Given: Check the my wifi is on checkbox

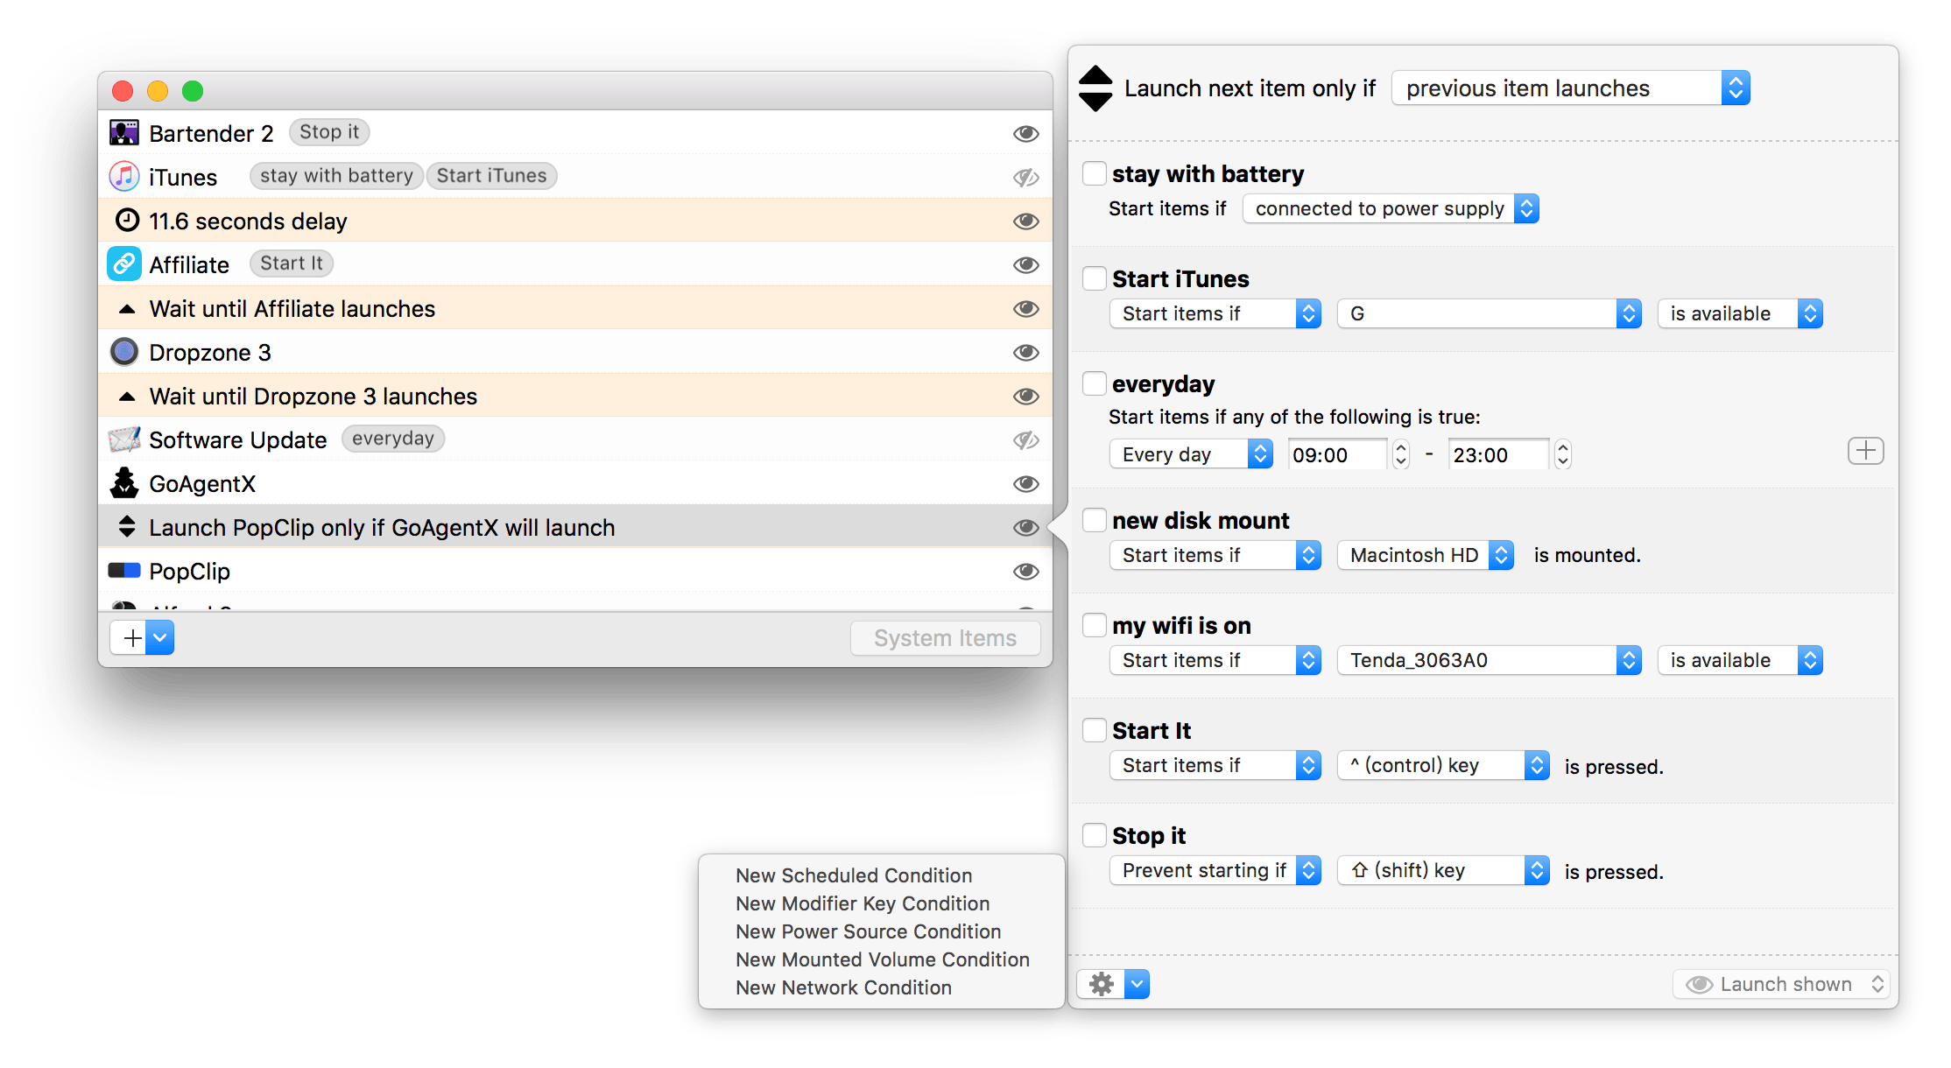Looking at the screenshot, I should point(1095,625).
